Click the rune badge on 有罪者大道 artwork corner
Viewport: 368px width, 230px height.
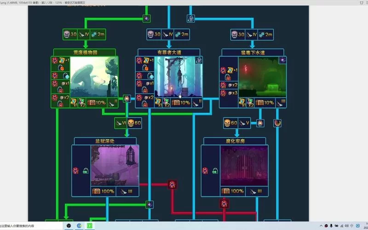[199, 60]
